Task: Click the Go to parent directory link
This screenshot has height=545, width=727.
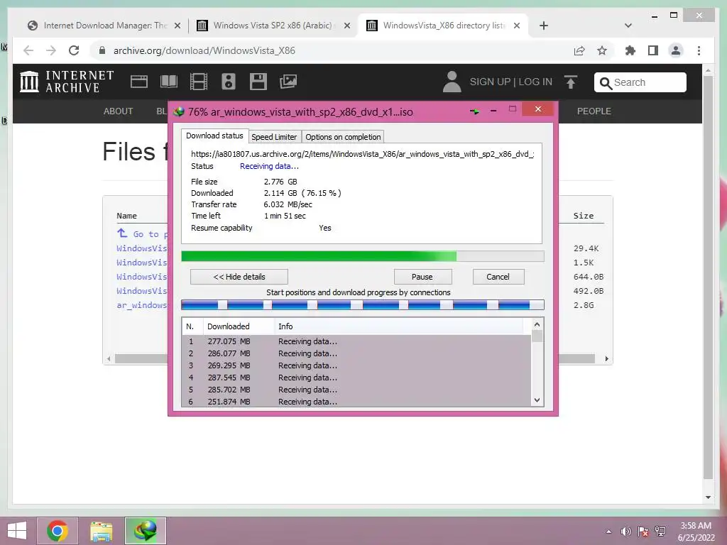Action: [x=142, y=233]
